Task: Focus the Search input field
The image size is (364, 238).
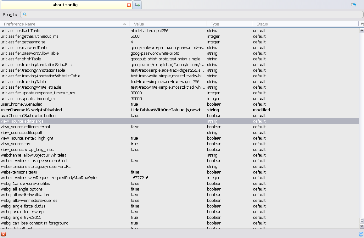Action: click(x=189, y=14)
